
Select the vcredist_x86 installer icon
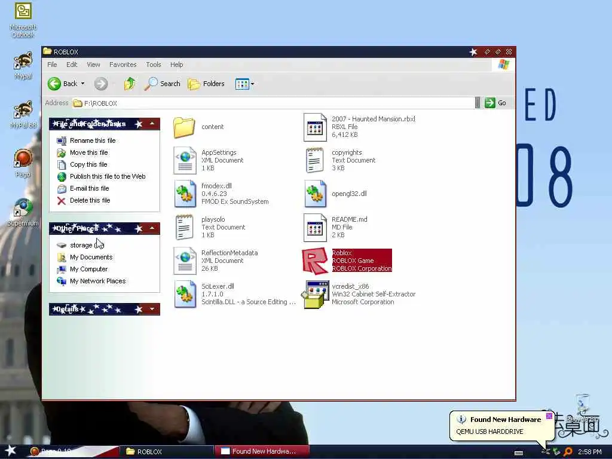314,295
